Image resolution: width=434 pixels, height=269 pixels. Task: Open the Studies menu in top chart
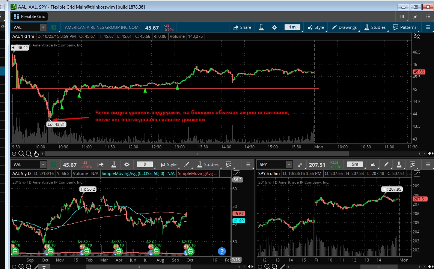pos(374,27)
